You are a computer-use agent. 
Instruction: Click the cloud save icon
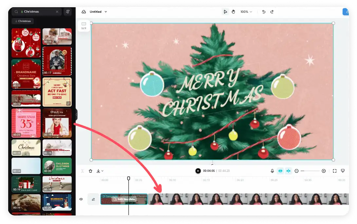point(84,11)
